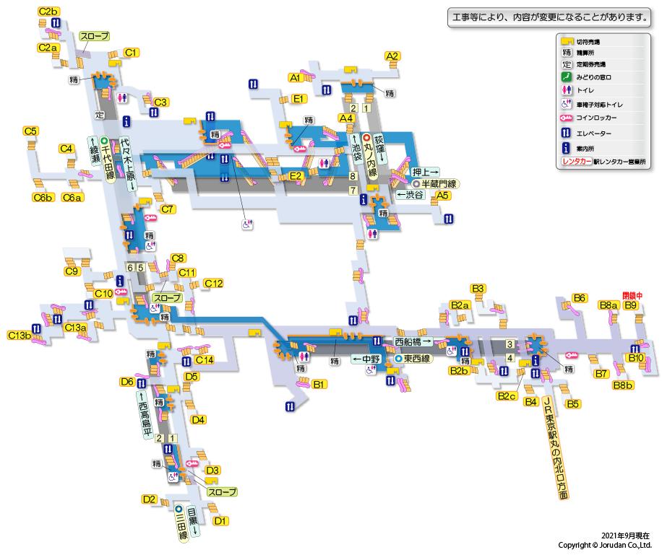Click the information desk icon in the legend
This screenshot has height=555, width=662.
[567, 149]
